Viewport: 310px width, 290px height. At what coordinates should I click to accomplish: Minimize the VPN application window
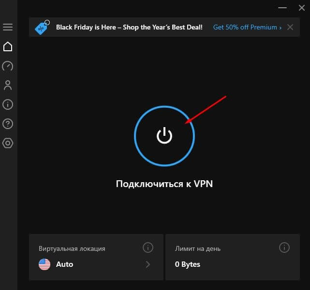[x=283, y=8]
